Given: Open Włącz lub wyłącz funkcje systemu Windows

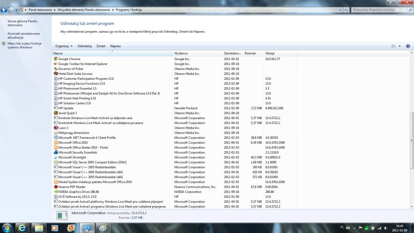Looking at the screenshot, I should (24, 46).
